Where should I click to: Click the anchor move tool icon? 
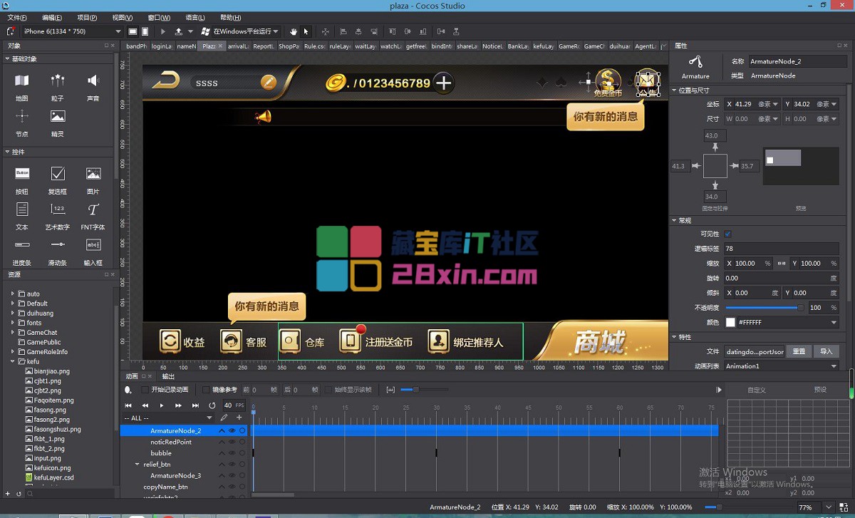point(326,31)
